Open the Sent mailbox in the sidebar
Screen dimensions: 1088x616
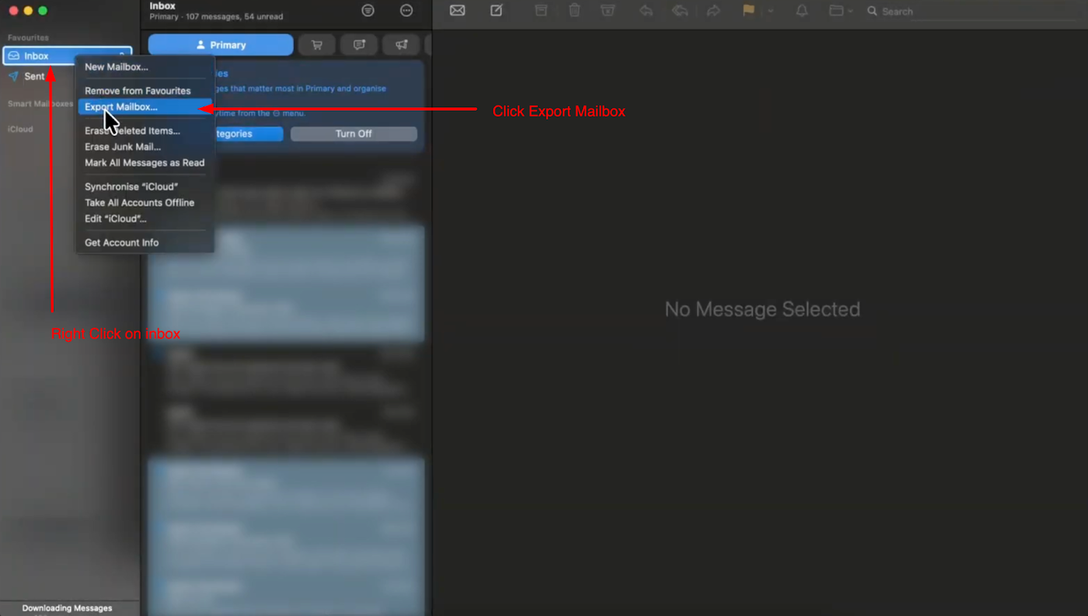tap(34, 76)
